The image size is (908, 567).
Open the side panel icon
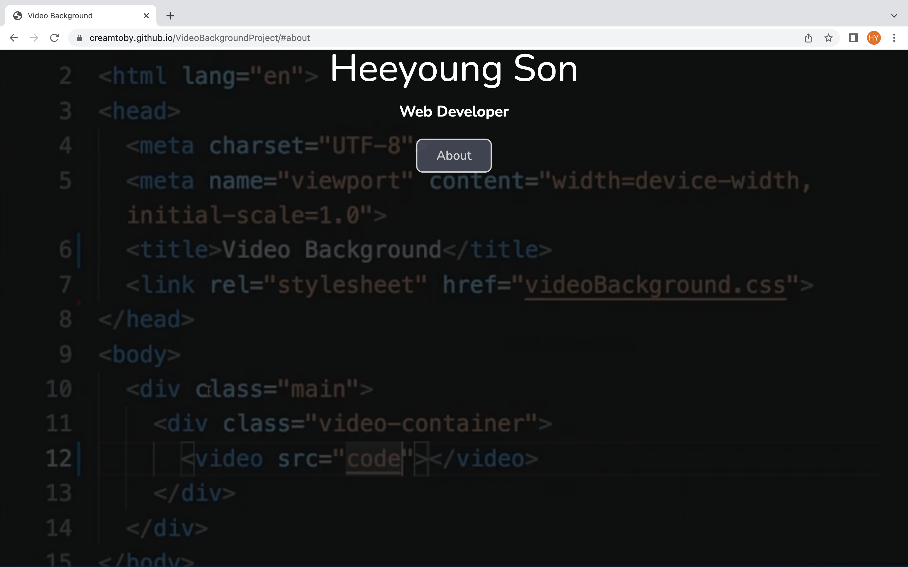click(853, 38)
